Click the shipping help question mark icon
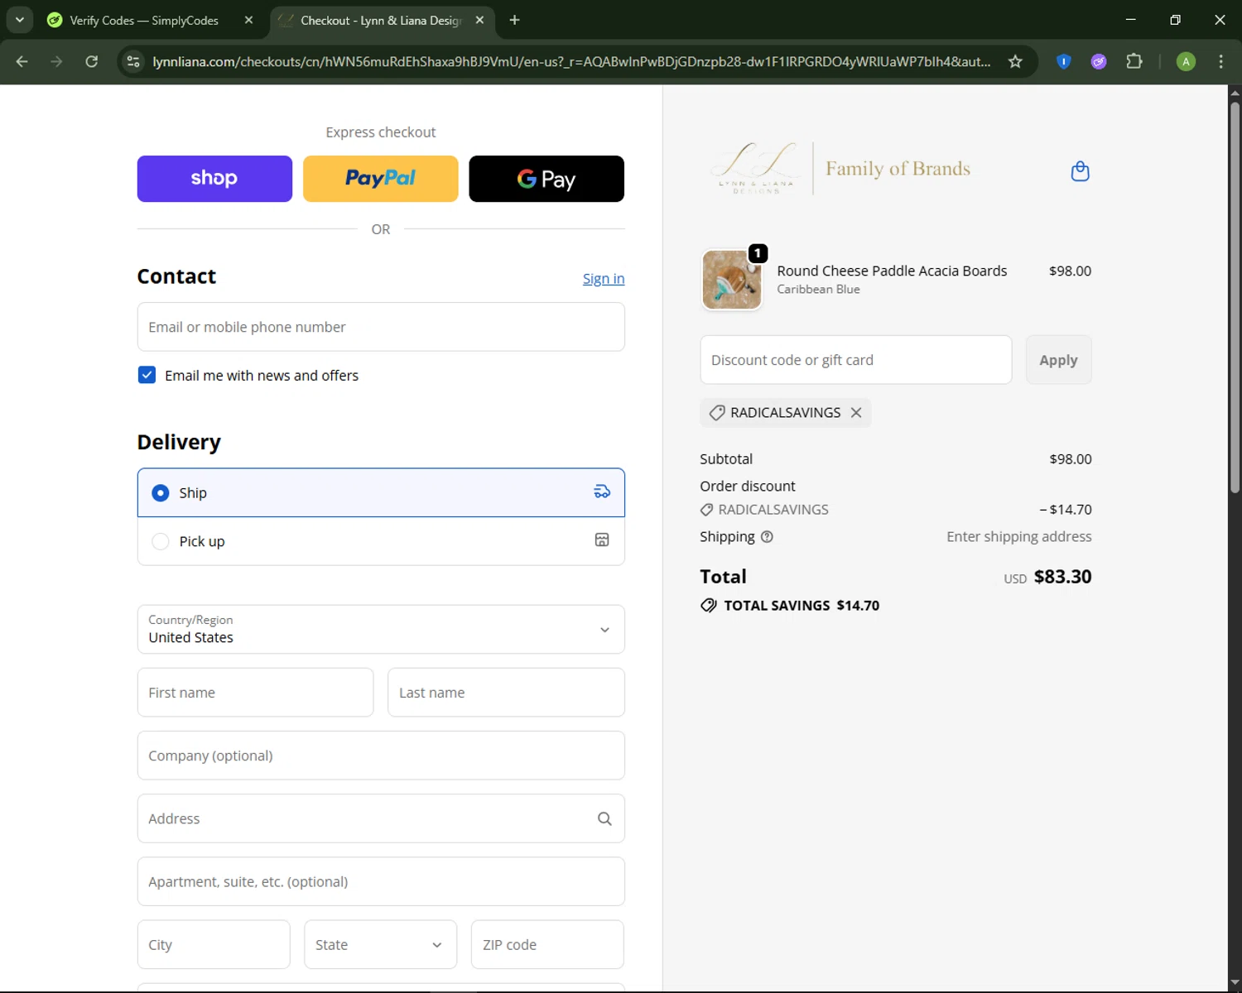Viewport: 1242px width, 993px height. (x=767, y=537)
